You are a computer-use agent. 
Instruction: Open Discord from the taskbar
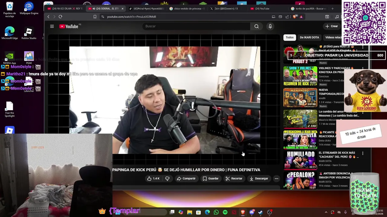click(252, 212)
